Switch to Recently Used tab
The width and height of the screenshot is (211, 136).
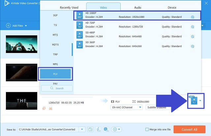coord(69,8)
